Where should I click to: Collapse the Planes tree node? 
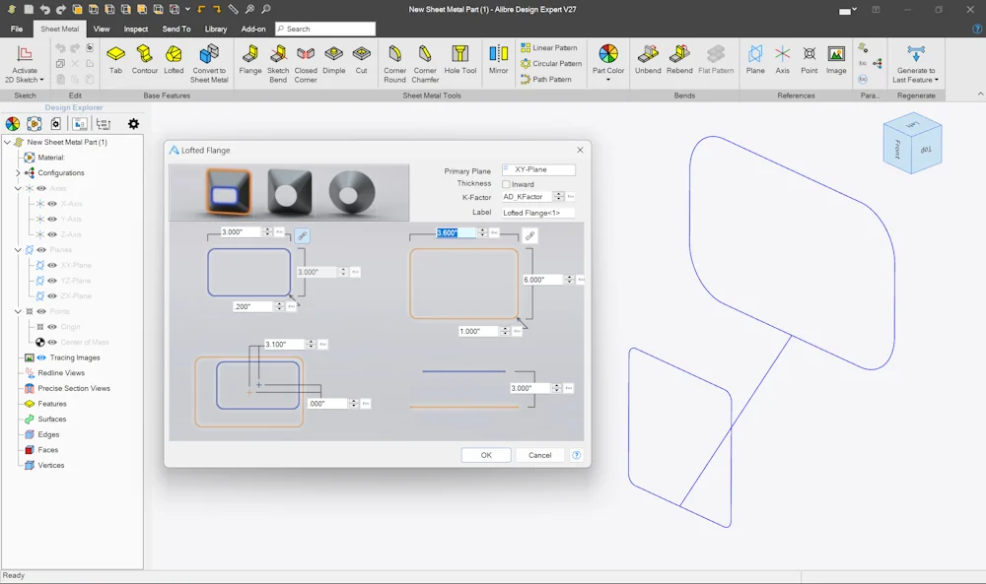[18, 250]
